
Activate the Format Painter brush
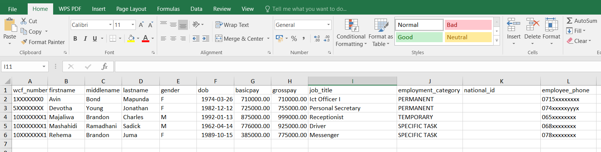[x=24, y=42]
